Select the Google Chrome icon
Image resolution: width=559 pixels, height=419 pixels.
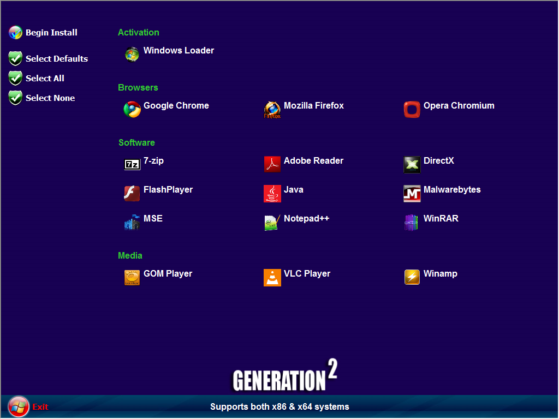132,109
